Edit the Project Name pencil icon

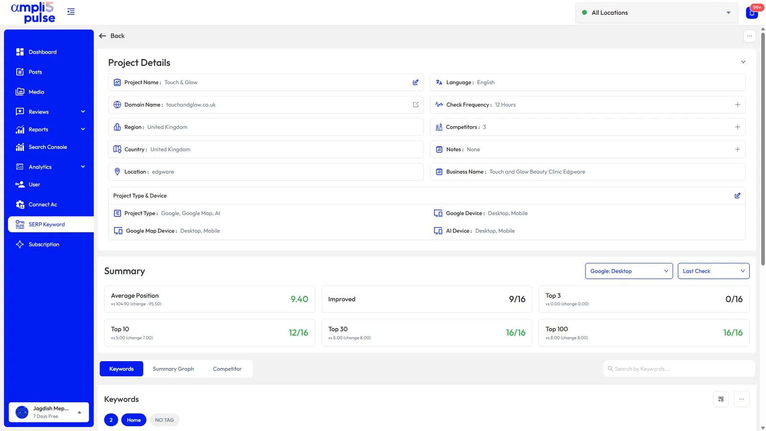pos(416,82)
